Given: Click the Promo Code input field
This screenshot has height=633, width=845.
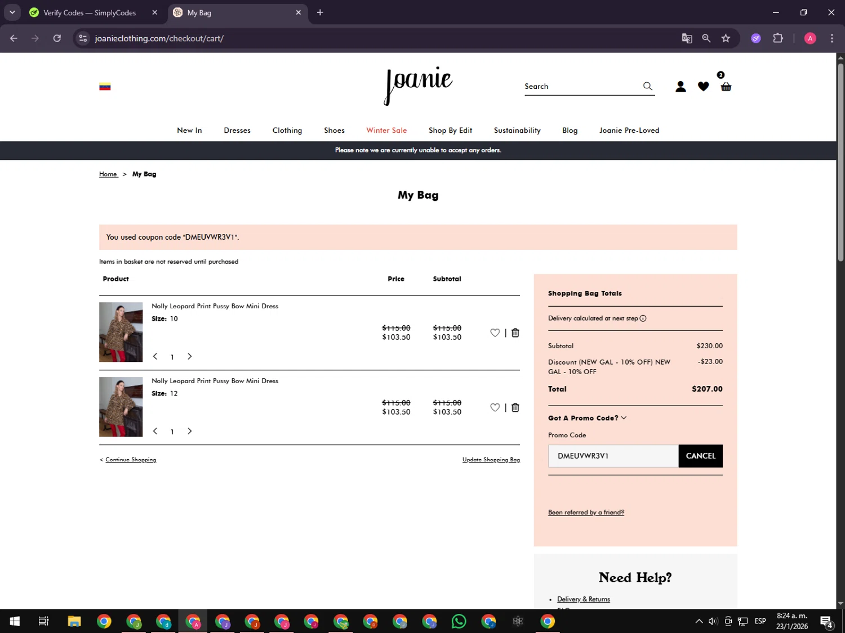Looking at the screenshot, I should click(613, 456).
